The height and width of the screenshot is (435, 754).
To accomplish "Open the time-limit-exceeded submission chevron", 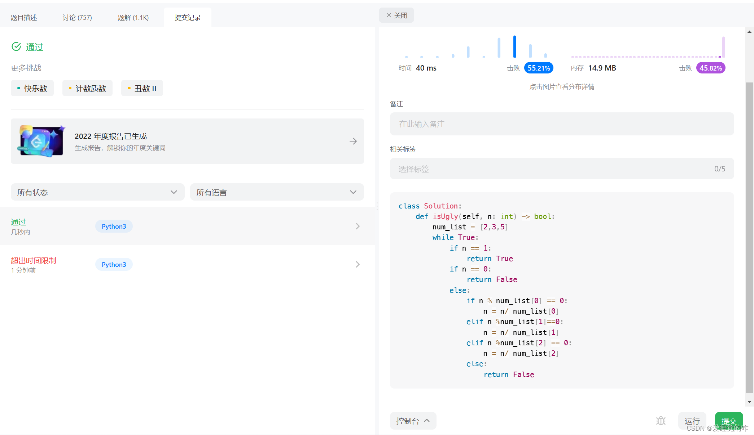I will (357, 264).
